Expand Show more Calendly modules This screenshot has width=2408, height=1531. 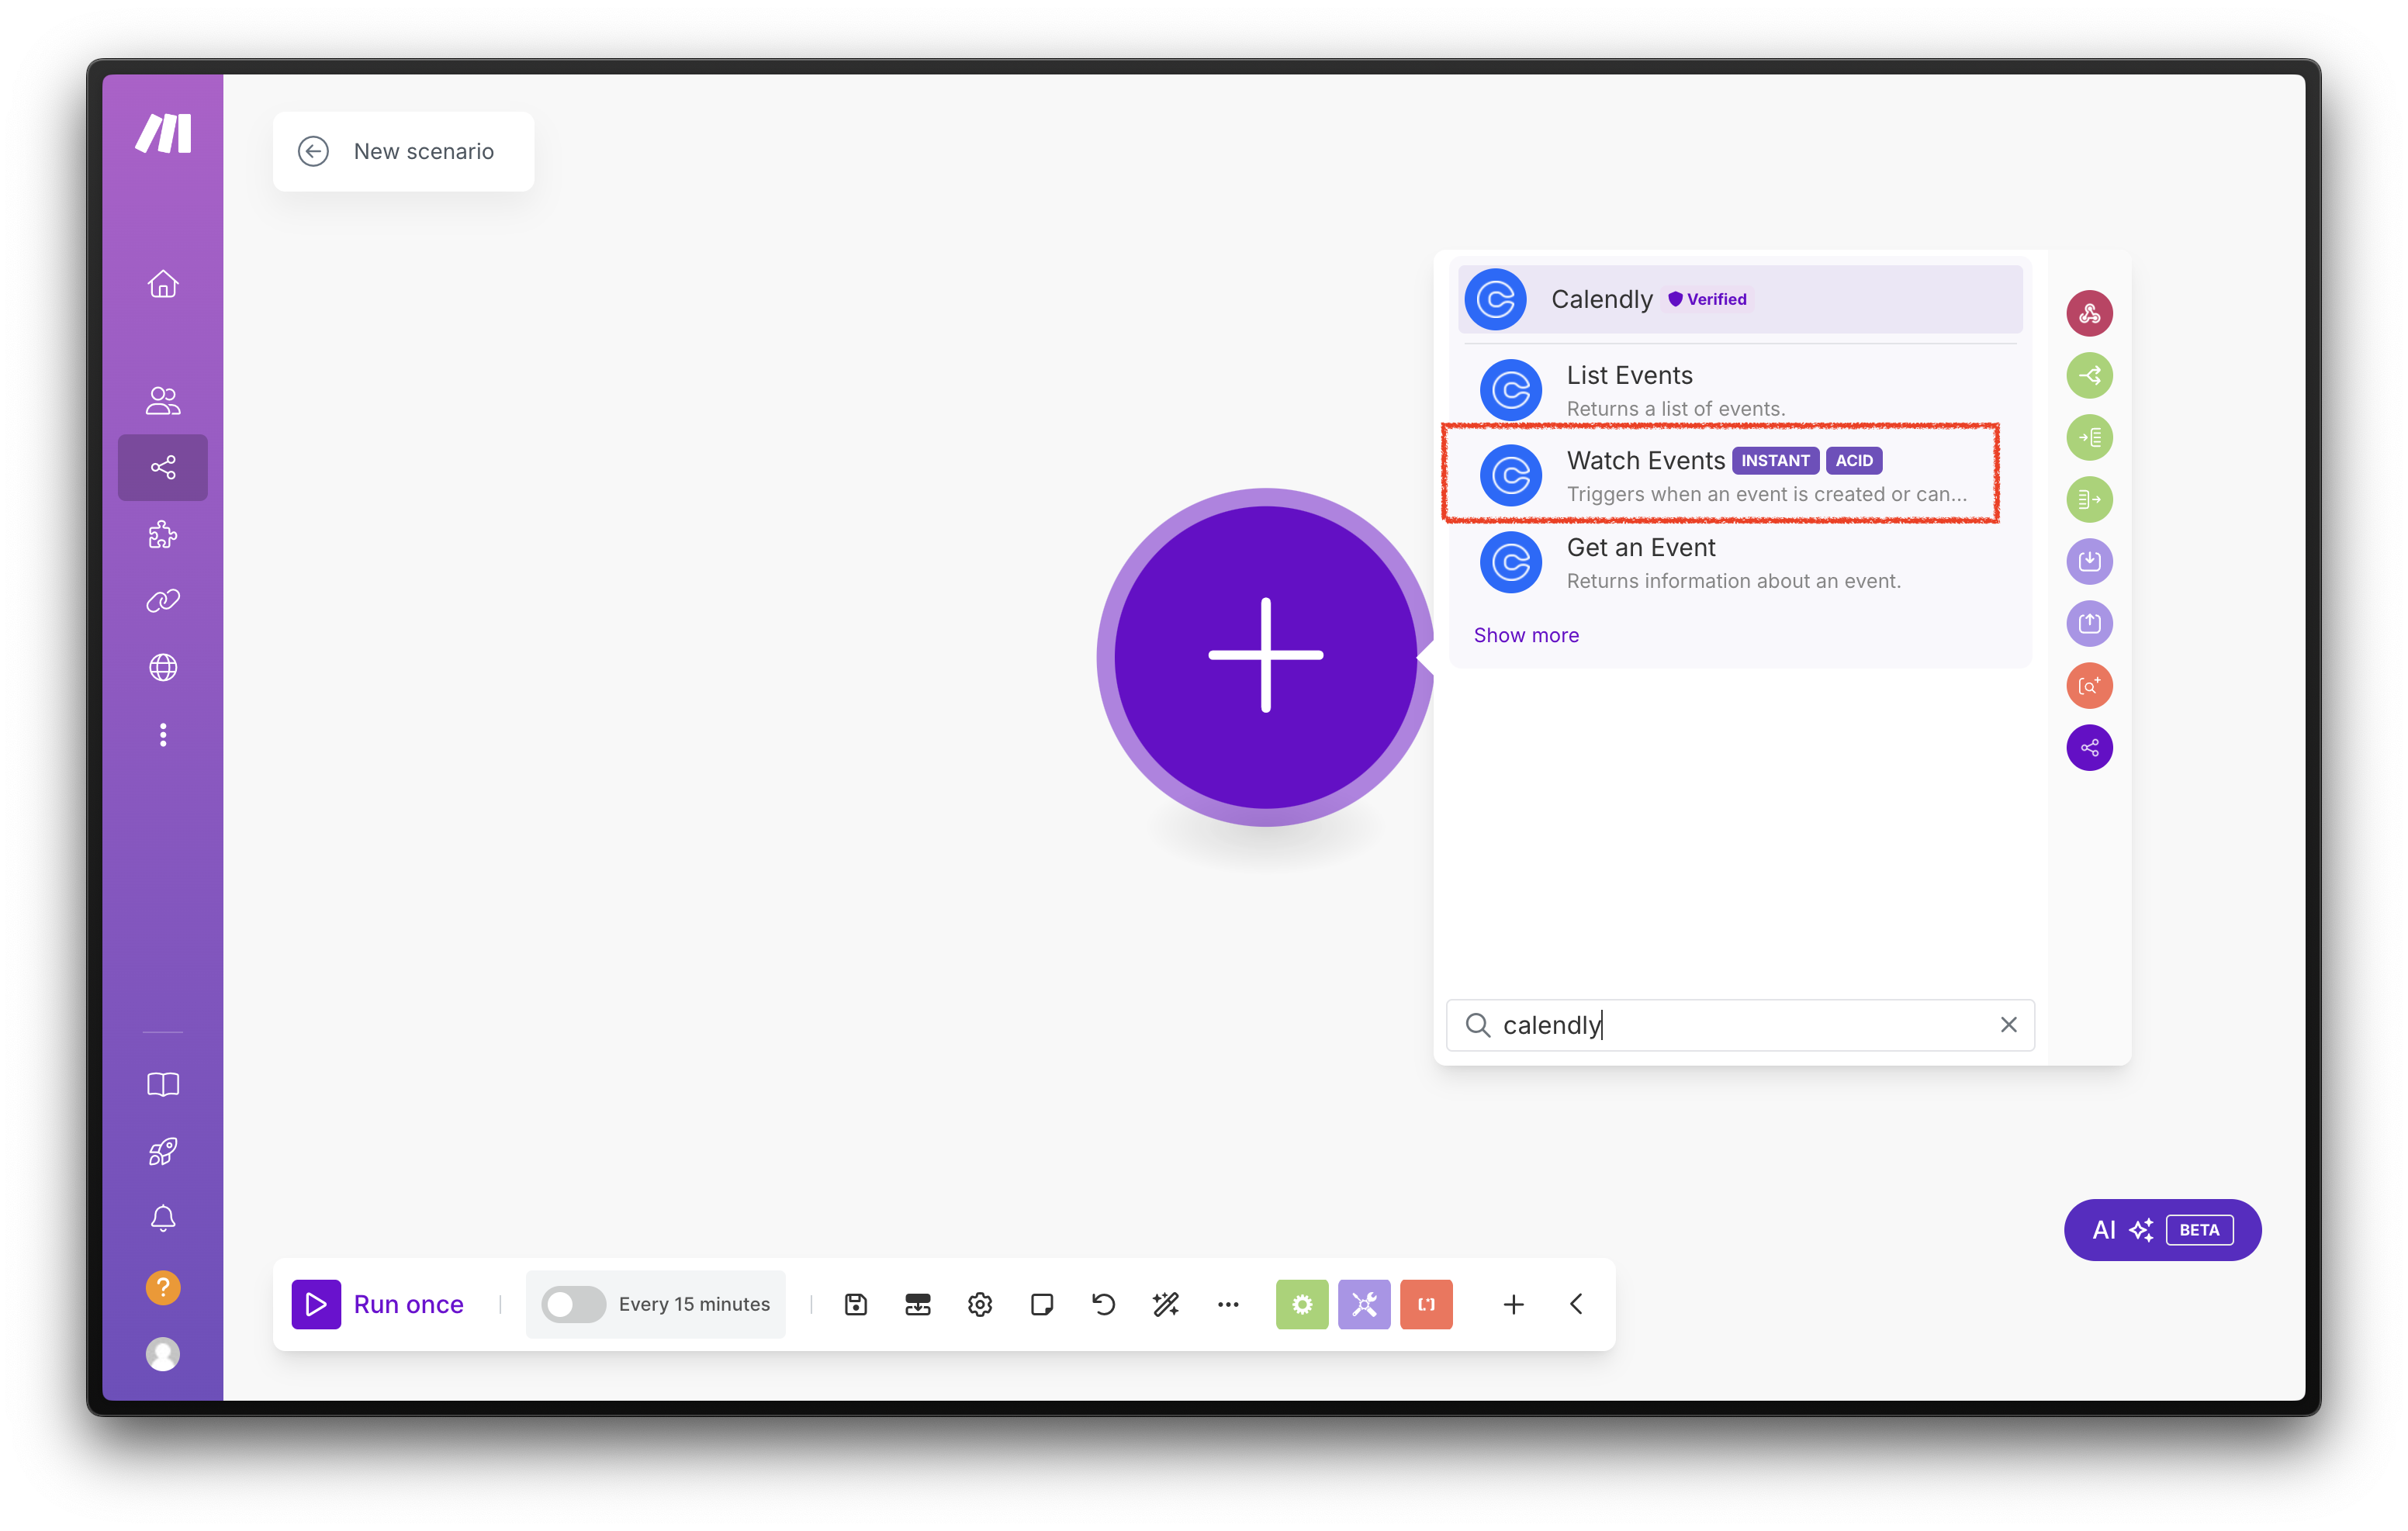coord(1526,635)
